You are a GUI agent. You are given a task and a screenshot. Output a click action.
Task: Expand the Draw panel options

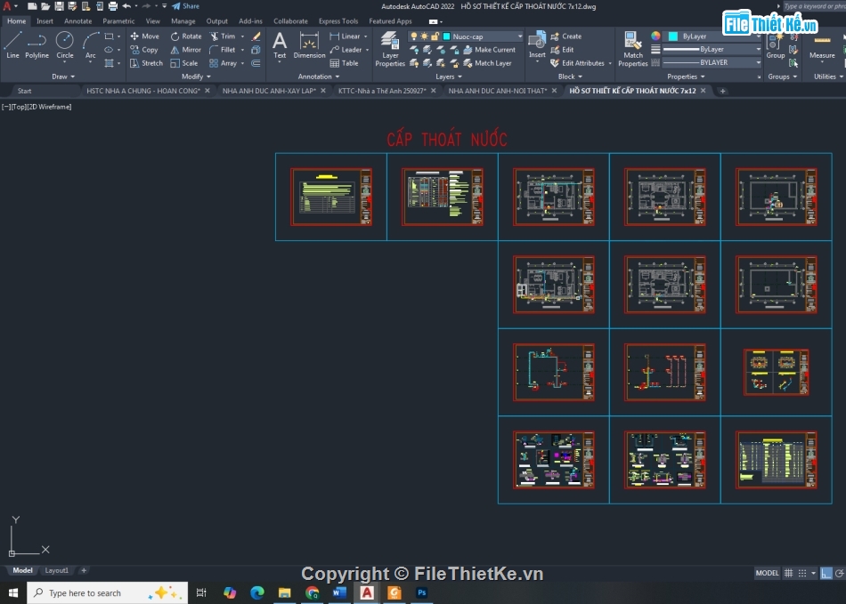click(x=63, y=77)
